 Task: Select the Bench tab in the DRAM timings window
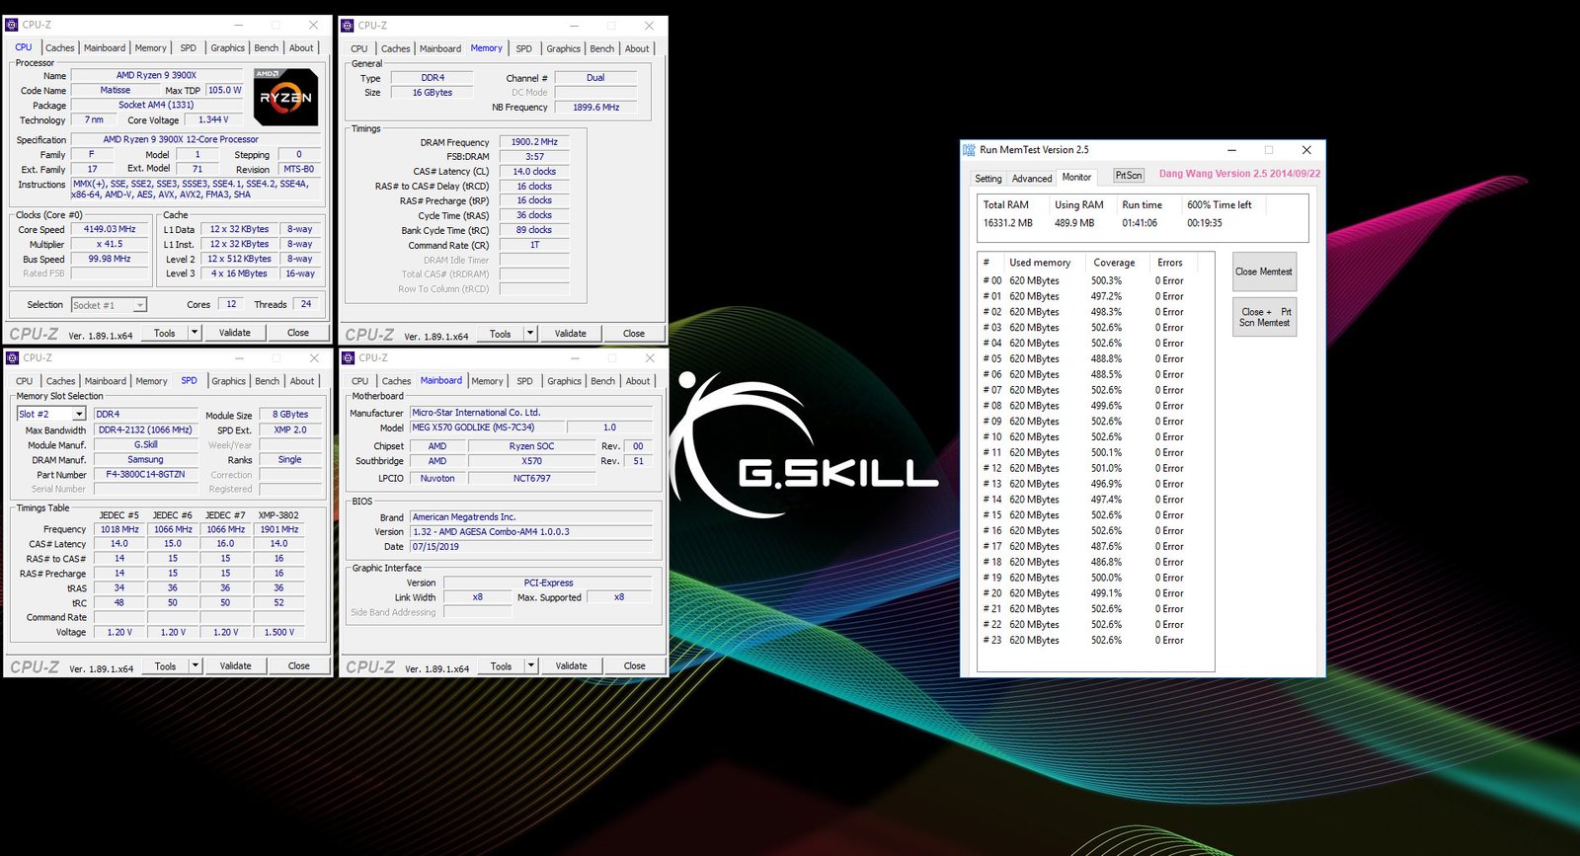pos(601,48)
